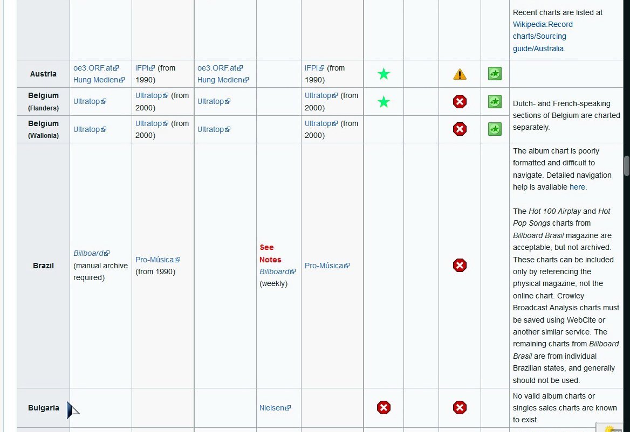Viewport: 630px width, 432px height.
Task: Open the Nielsen link in Bulgaria row
Action: [x=272, y=408]
